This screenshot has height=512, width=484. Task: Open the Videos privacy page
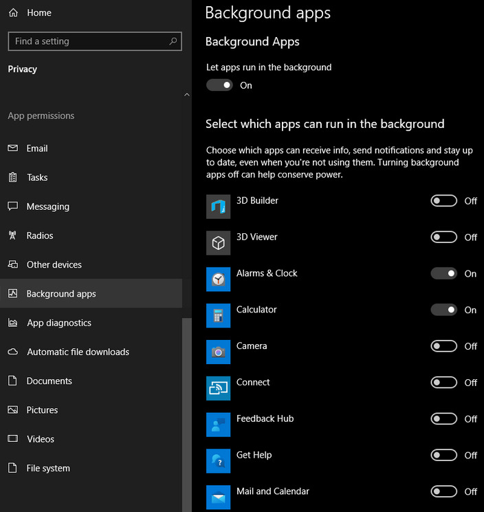coord(91,439)
